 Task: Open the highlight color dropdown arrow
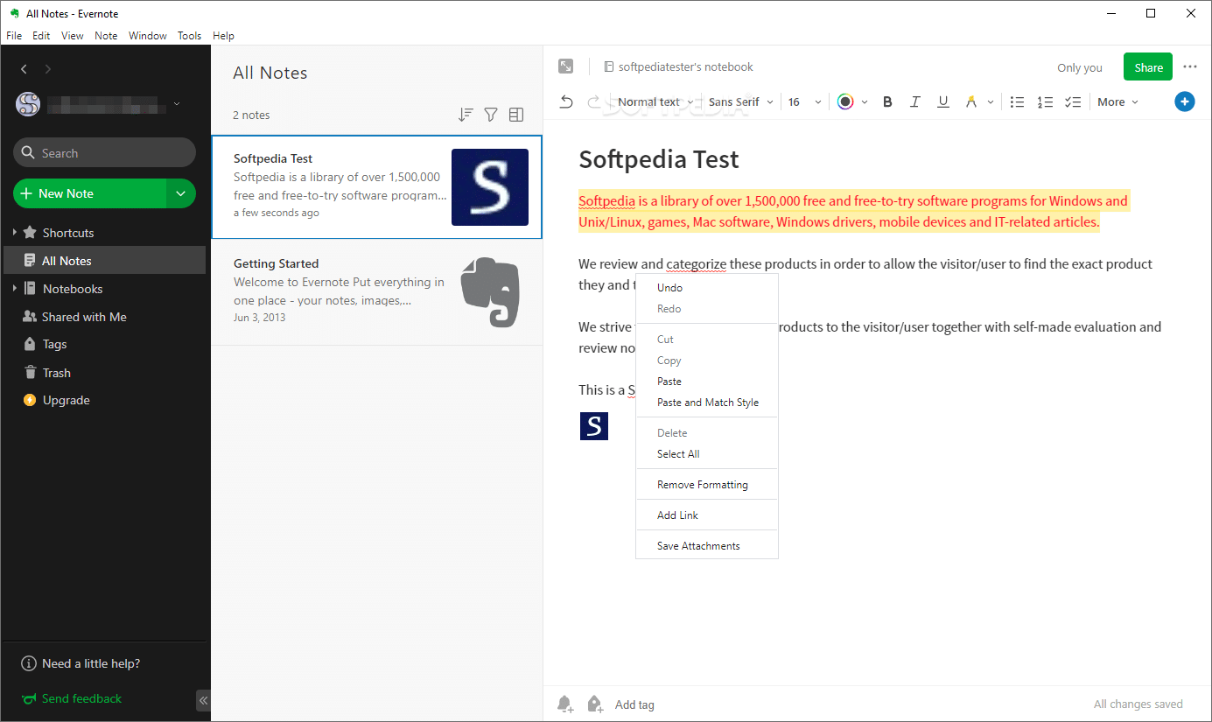coord(991,102)
